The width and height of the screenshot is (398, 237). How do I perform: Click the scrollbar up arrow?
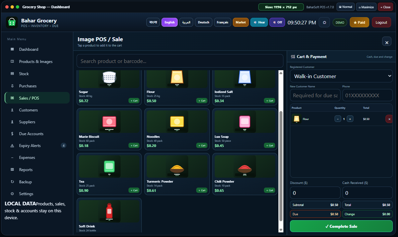(281, 73)
